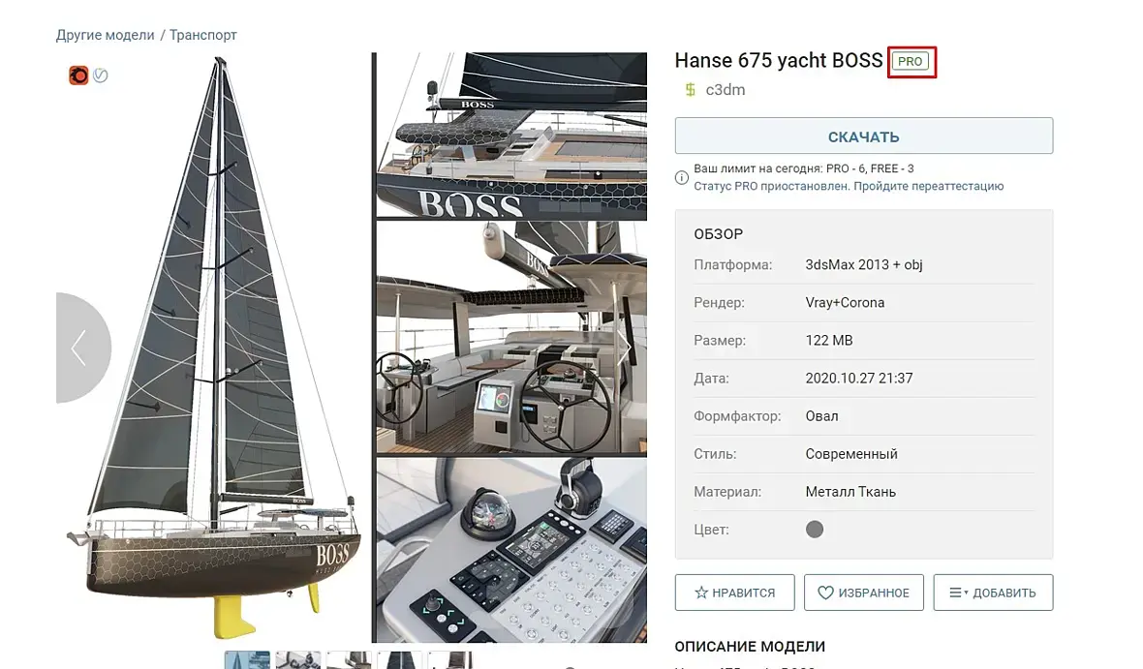Open the Транспорт breadcrumb category
This screenshot has width=1143, height=669.
(203, 35)
